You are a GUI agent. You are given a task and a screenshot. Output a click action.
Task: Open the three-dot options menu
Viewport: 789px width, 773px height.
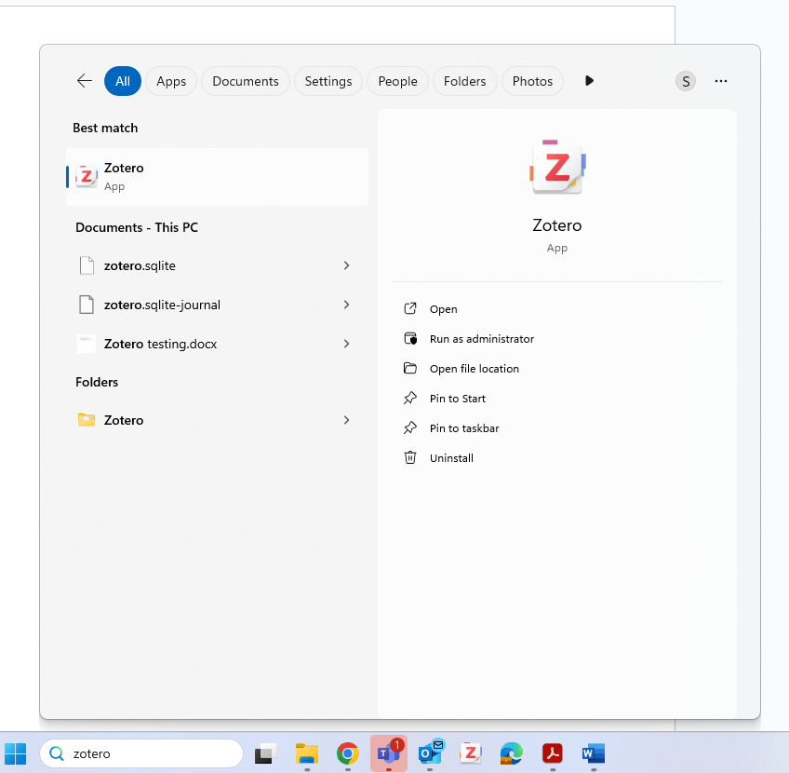[721, 81]
